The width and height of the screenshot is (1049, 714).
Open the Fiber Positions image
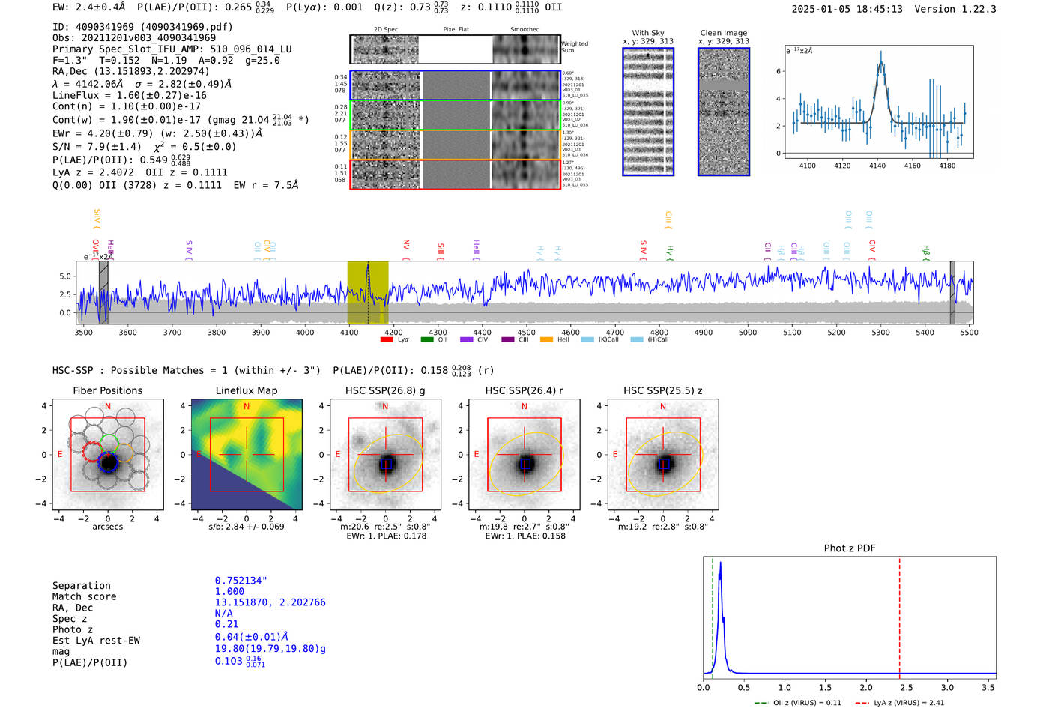pyautogui.click(x=108, y=455)
